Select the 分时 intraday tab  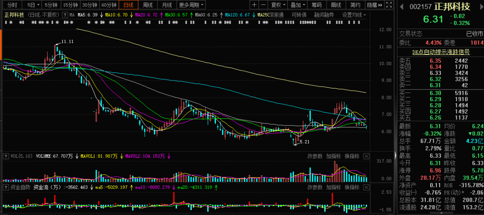tap(12, 5)
